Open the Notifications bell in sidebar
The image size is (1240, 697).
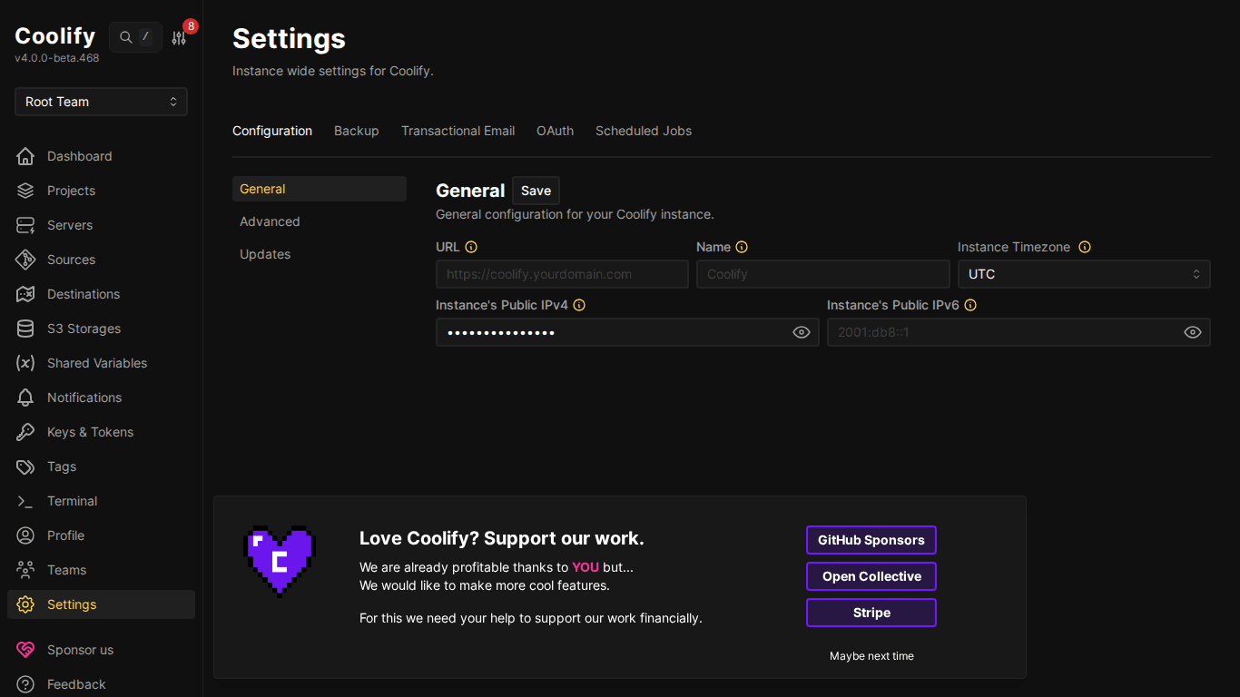pyautogui.click(x=27, y=398)
